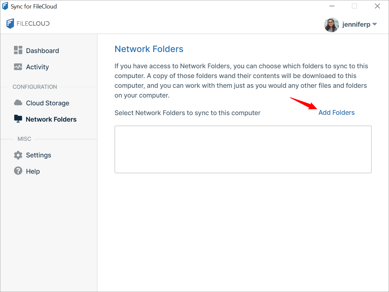389x292 pixels.
Task: Click inside the empty folder list box
Action: [x=243, y=149]
